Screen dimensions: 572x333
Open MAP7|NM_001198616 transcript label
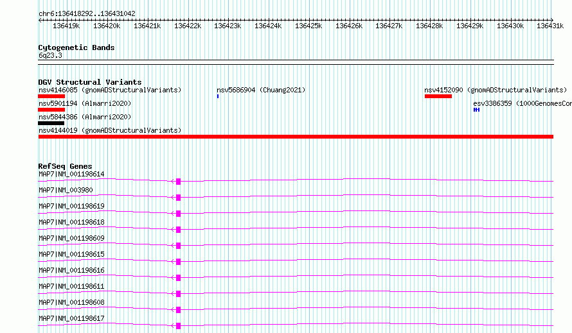click(x=71, y=270)
